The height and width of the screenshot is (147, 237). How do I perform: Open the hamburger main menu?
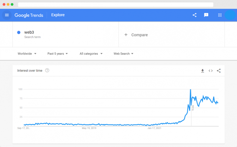tap(7, 15)
